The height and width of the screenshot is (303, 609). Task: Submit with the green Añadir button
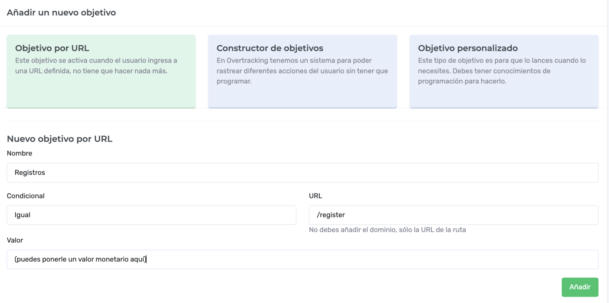point(580,287)
